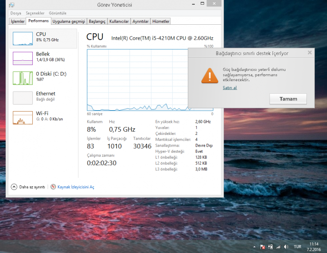Open the volume speaker tray icon
This screenshot has width=327, height=253.
coord(285,246)
